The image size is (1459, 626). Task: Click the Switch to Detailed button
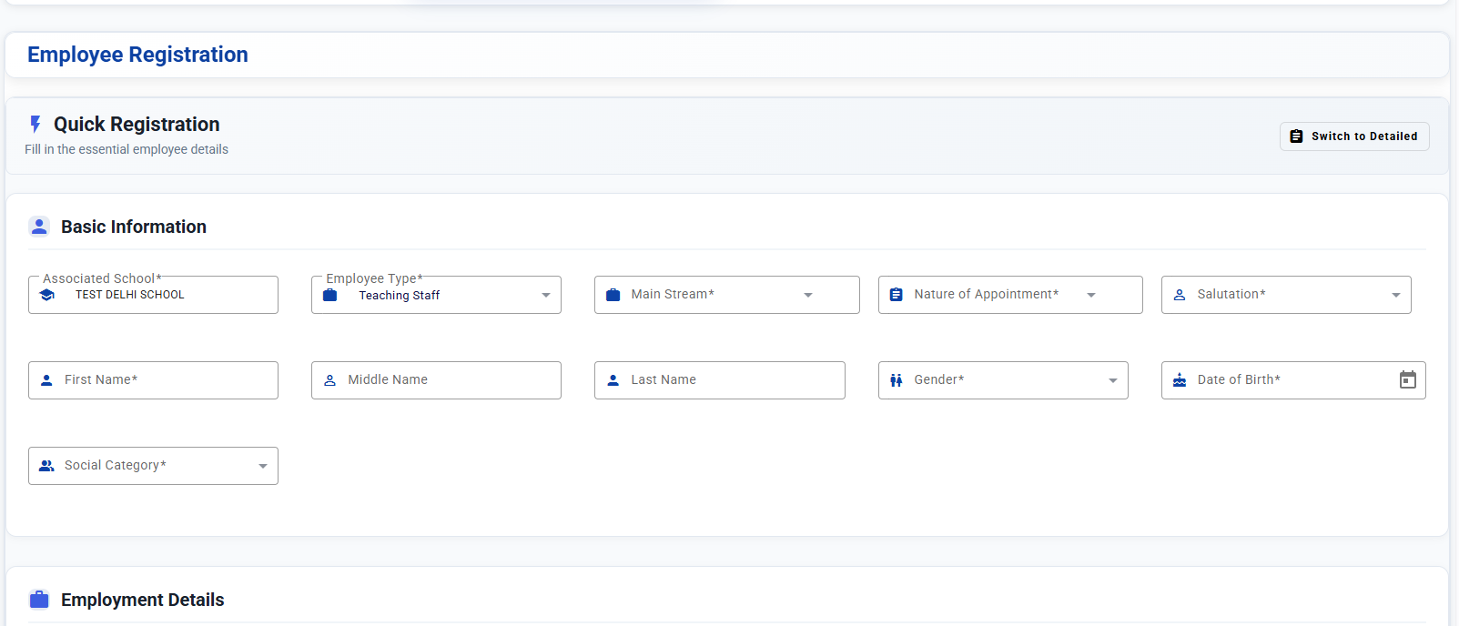point(1354,136)
